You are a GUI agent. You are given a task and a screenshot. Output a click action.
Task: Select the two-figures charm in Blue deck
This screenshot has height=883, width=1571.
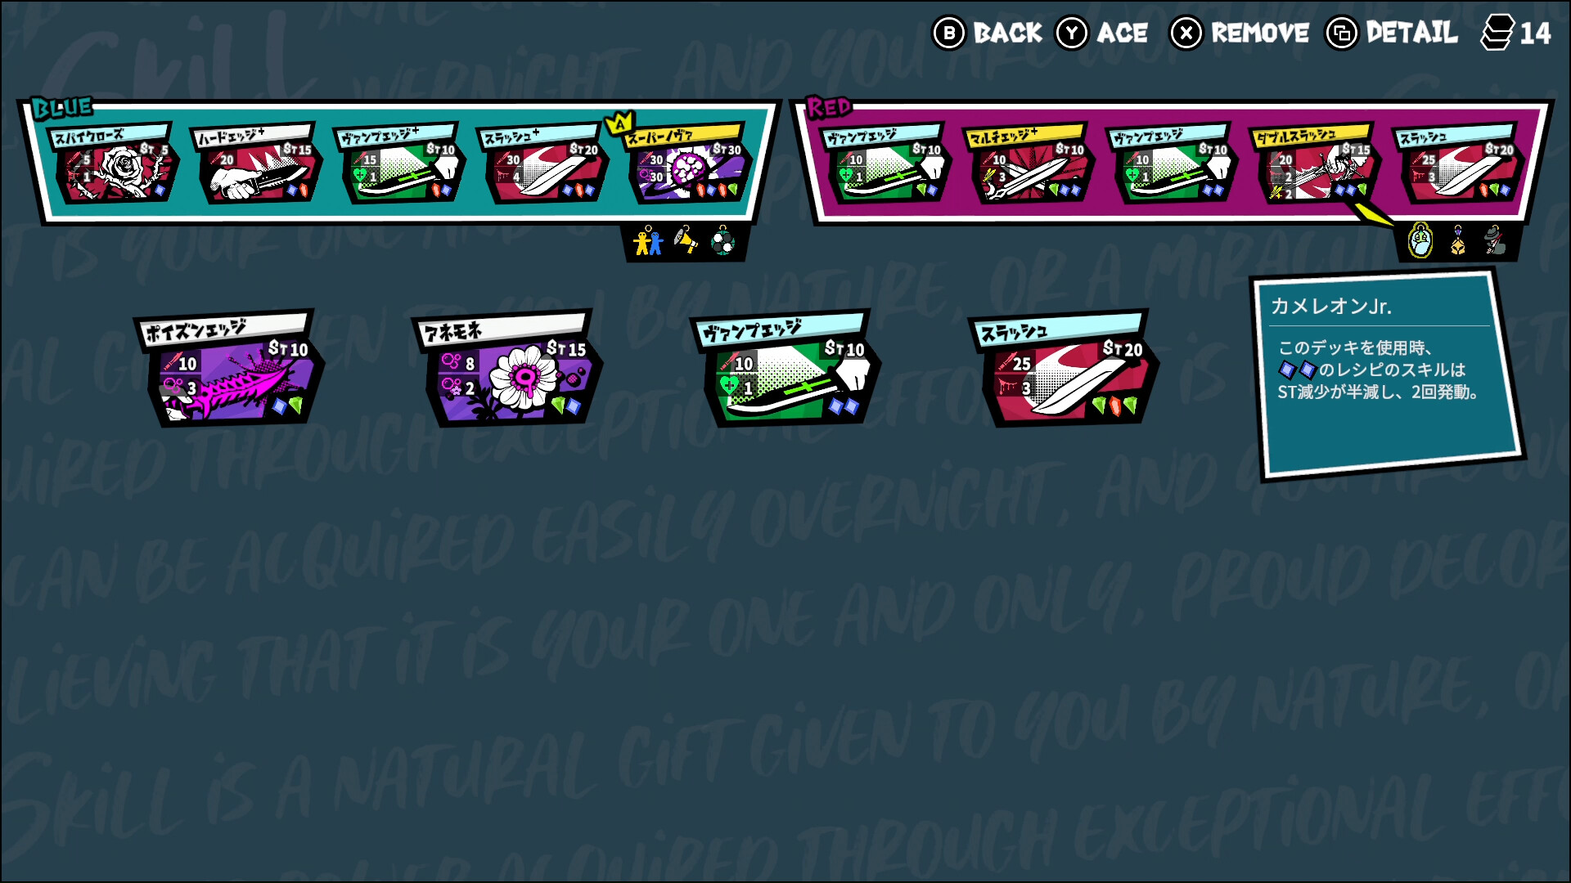pyautogui.click(x=648, y=241)
